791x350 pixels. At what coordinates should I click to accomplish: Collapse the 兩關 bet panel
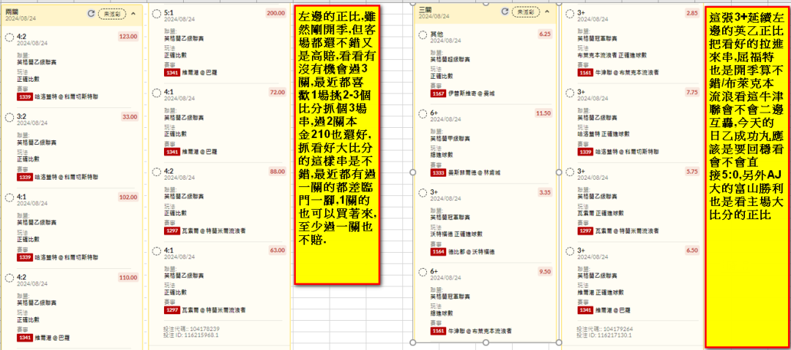tap(133, 13)
